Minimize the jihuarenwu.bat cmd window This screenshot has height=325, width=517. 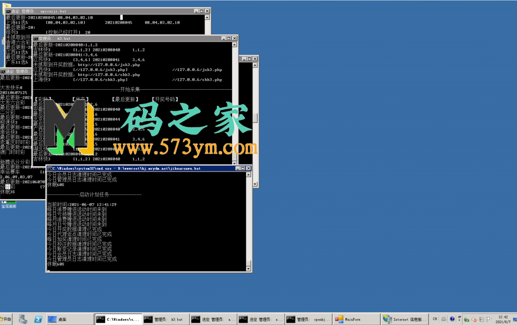pos(237,168)
